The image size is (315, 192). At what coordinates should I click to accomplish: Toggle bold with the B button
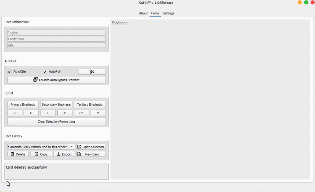click(14, 113)
